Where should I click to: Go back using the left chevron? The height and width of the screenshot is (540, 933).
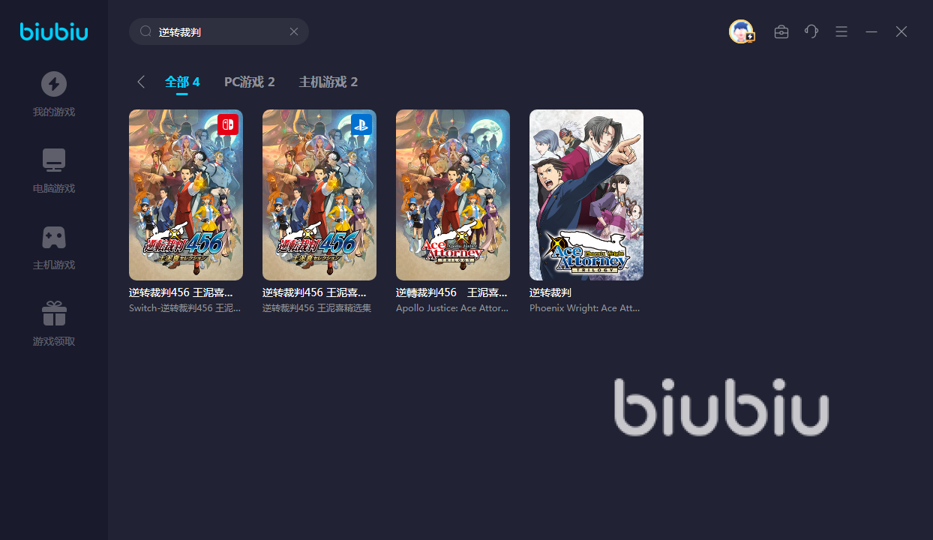point(141,82)
